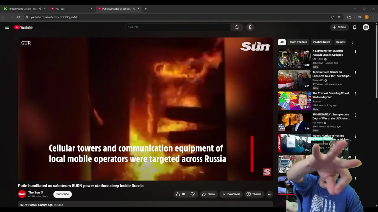Screen dimensions: 378x212
Task: Select the From The Sun chip
Action: [x=298, y=42]
